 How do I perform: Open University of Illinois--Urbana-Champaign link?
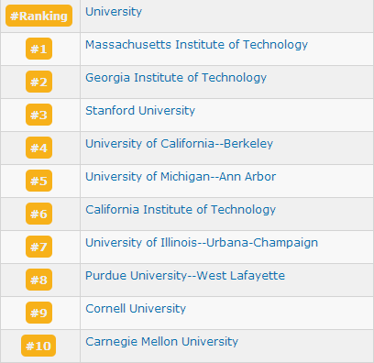pyautogui.click(x=202, y=243)
